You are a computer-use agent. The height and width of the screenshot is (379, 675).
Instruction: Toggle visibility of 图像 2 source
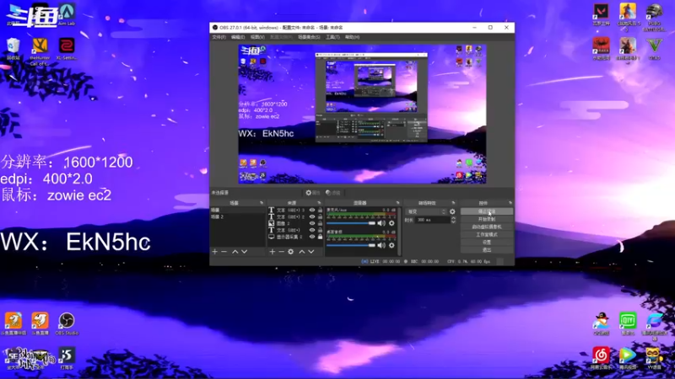click(312, 223)
